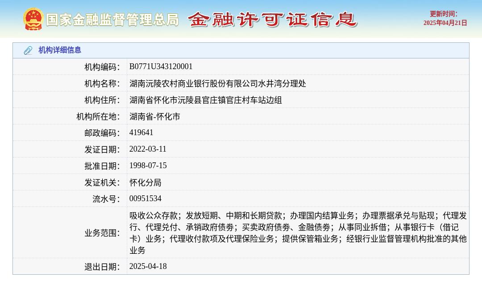Select the issuing authority 怀化分局
The width and height of the screenshot is (482, 281).
[145, 183]
